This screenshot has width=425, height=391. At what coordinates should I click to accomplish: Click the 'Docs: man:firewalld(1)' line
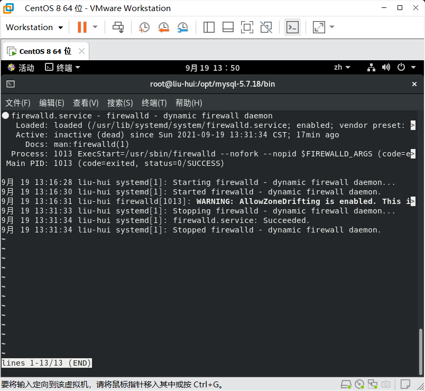pyautogui.click(x=77, y=144)
